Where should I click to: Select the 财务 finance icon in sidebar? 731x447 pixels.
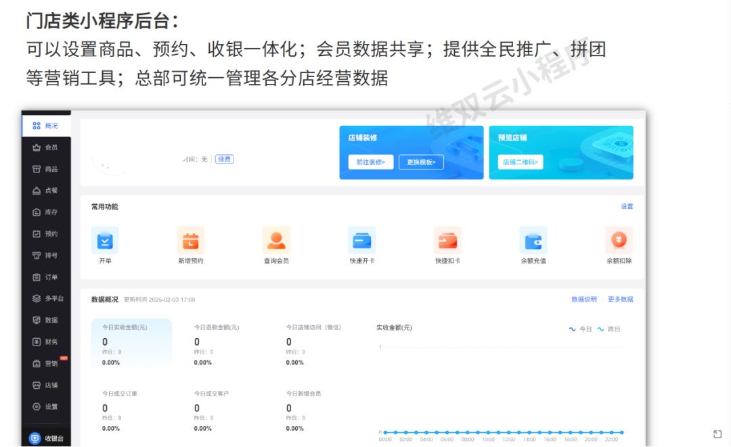[37, 342]
